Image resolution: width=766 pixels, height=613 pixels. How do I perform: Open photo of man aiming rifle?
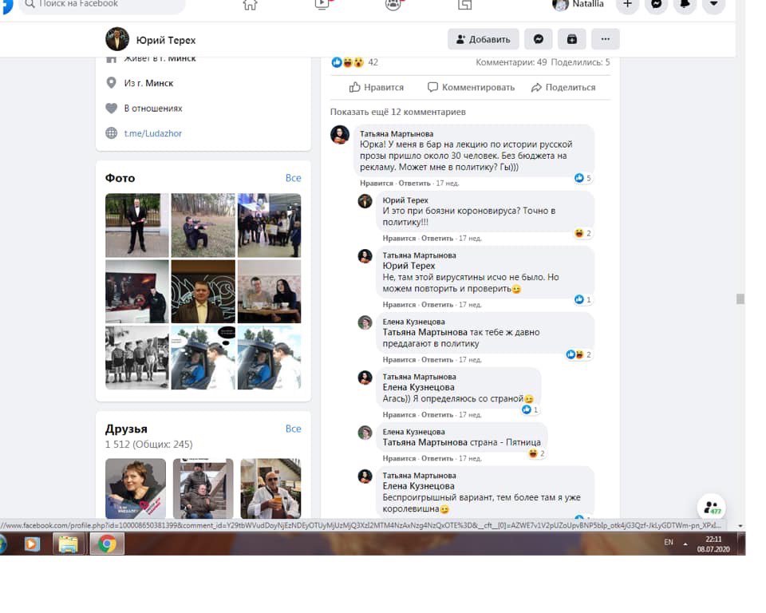(x=203, y=225)
